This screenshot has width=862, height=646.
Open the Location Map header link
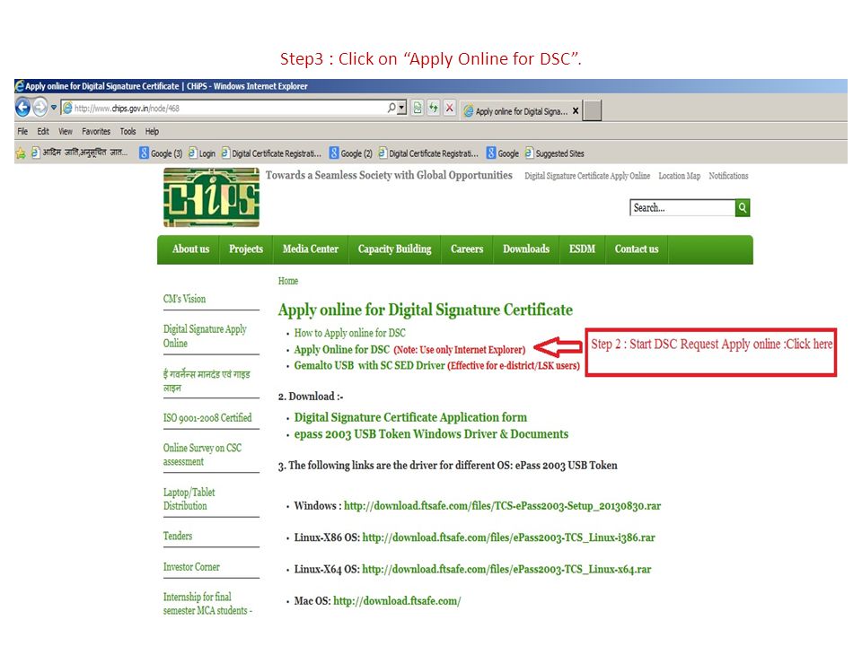point(680,176)
